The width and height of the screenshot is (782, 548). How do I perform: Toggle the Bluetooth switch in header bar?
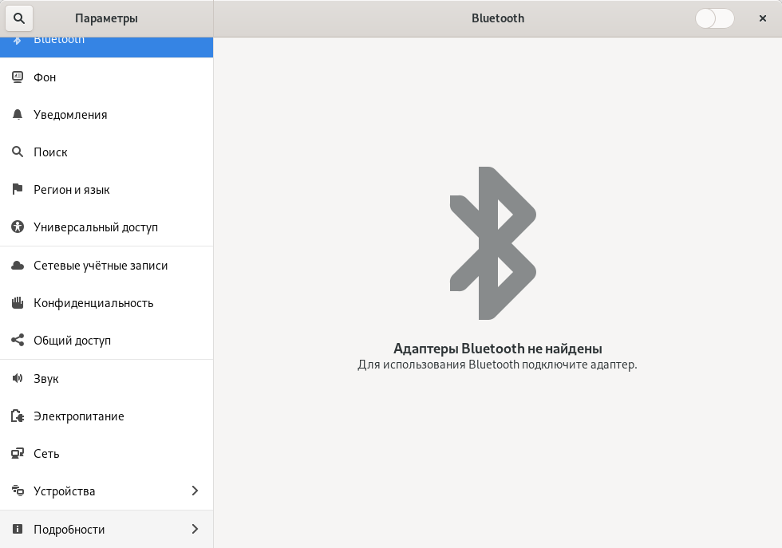point(714,18)
